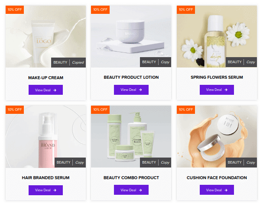Select the Beauty Combo Product title
The width and height of the screenshot is (263, 203).
[131, 178]
